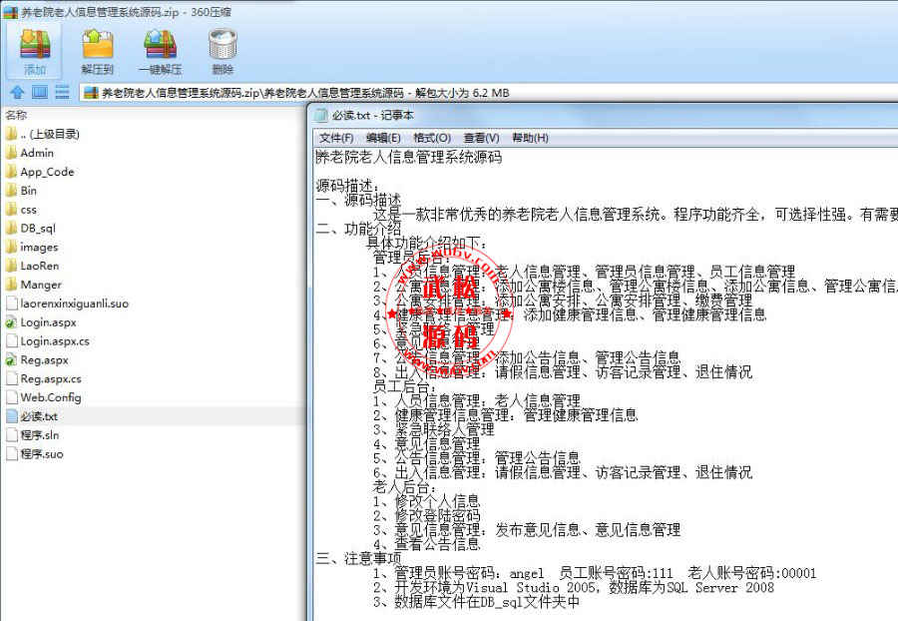Select the Reg.aspx.cs file icon
The width and height of the screenshot is (898, 621).
[x=11, y=378]
